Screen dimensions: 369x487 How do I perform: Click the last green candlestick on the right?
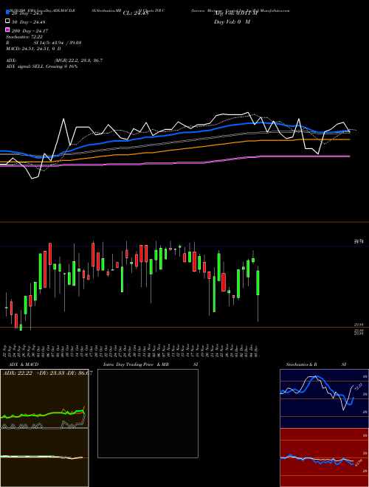[258, 283]
